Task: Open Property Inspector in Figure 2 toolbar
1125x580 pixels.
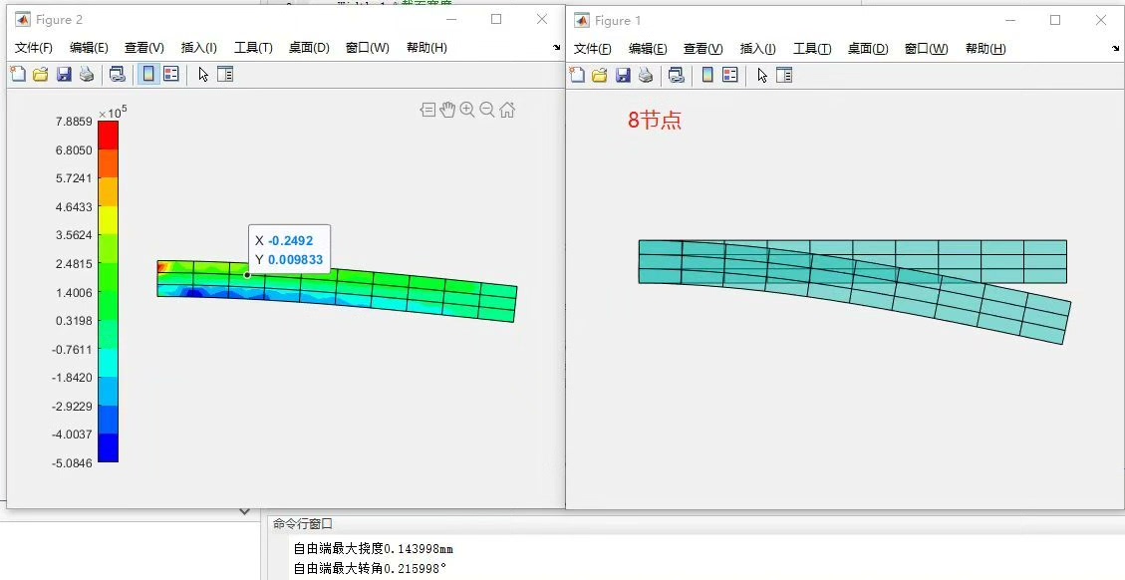Action: click(225, 74)
